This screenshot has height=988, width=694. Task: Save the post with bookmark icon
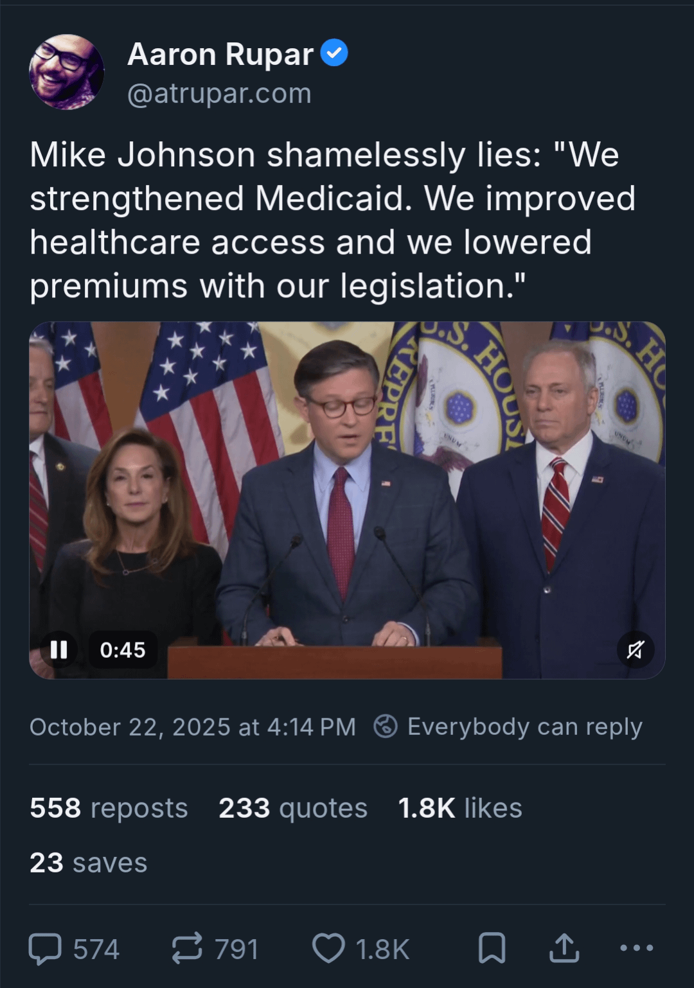(x=492, y=949)
